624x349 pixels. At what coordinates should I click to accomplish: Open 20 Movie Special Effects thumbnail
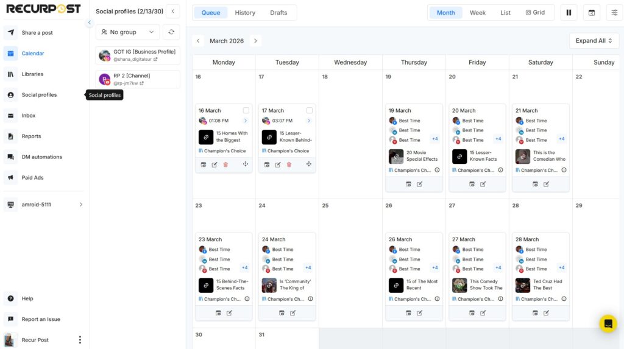(396, 157)
